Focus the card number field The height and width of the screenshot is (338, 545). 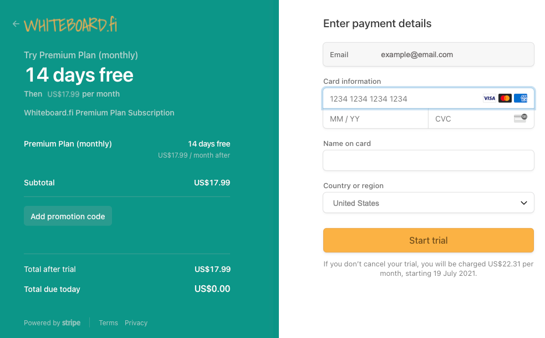pyautogui.click(x=428, y=98)
